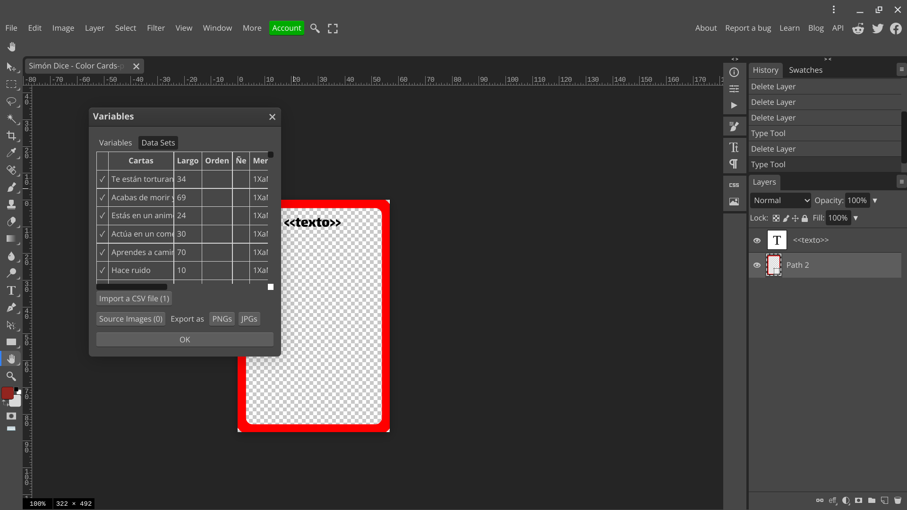Open the Opacity value dropdown arrow

point(875,200)
